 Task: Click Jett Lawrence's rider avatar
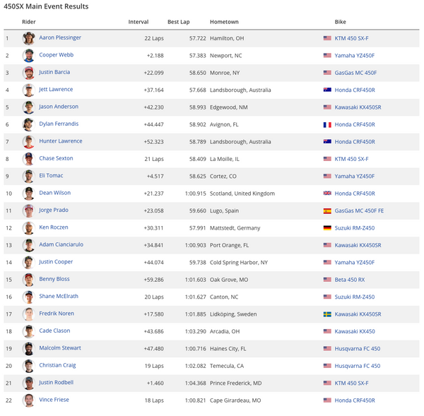pos(28,90)
